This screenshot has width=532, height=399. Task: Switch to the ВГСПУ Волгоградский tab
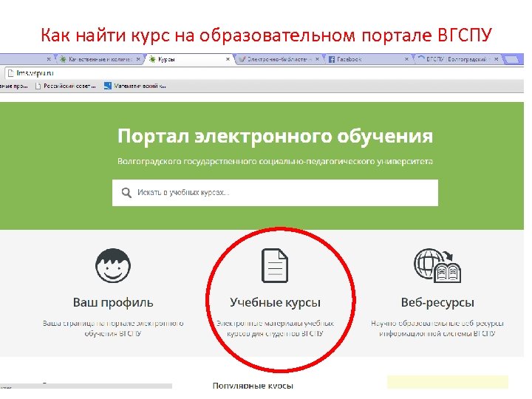point(458,59)
